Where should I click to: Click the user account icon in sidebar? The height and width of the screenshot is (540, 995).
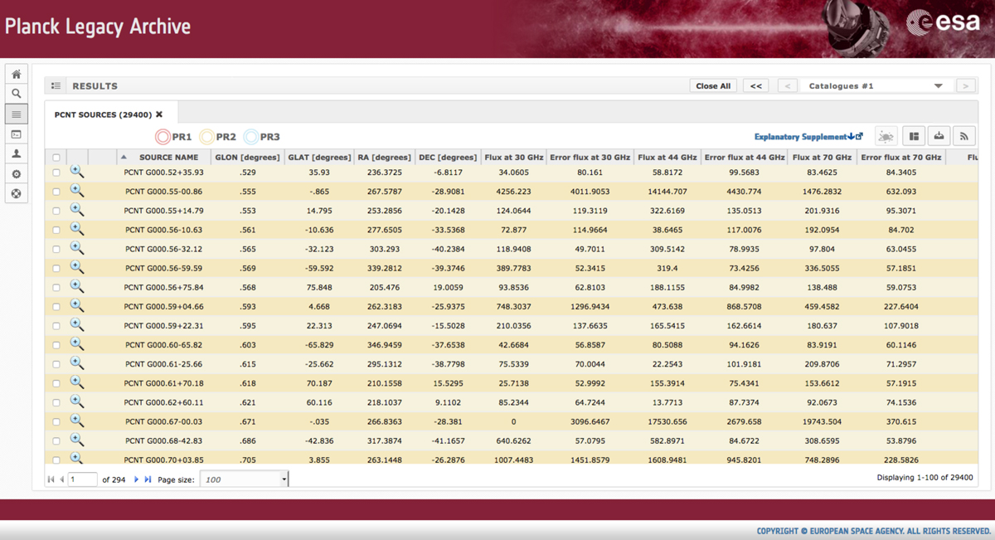pyautogui.click(x=16, y=154)
